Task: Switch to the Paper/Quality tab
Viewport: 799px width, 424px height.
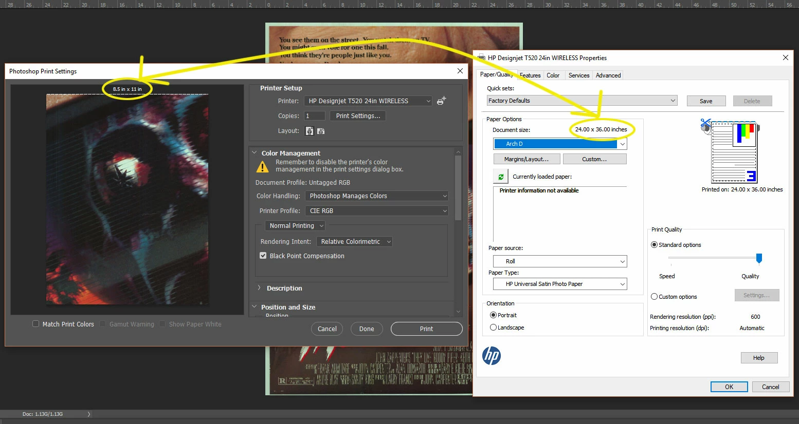Action: click(496, 74)
